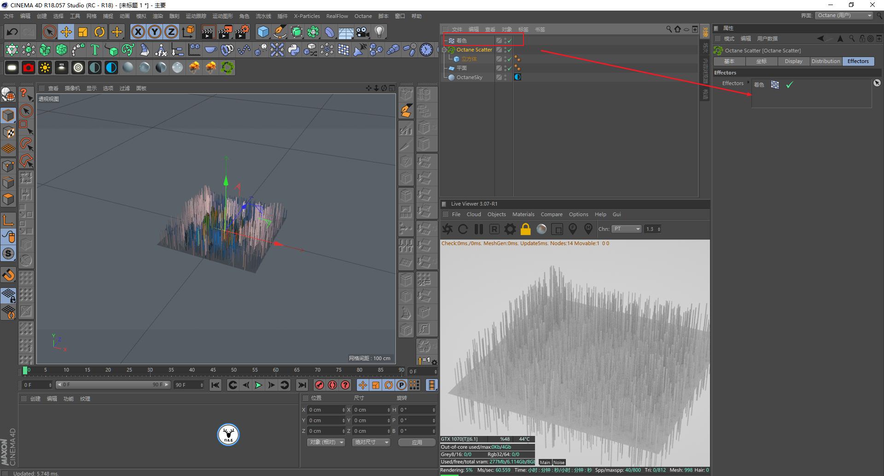Play the animation forward
The image size is (884, 476).
[x=258, y=385]
